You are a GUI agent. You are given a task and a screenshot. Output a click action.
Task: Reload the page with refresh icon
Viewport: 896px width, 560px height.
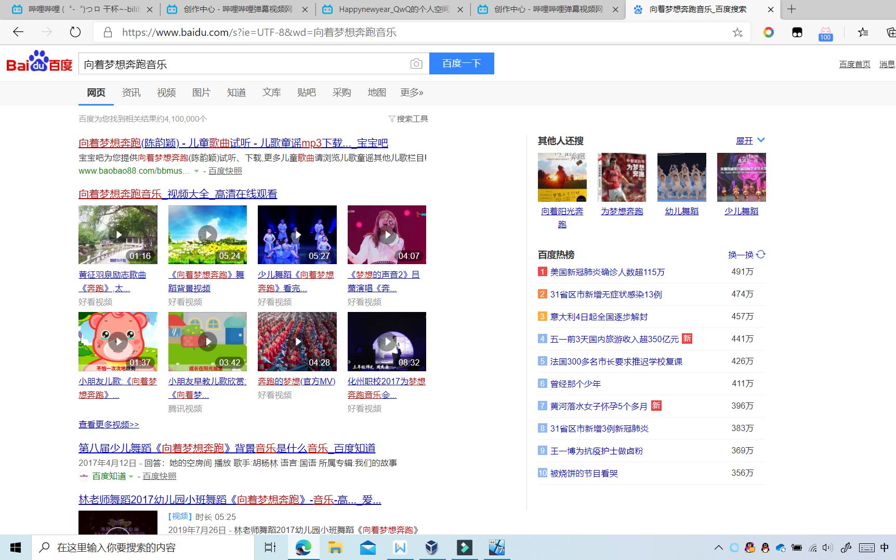[x=75, y=32]
